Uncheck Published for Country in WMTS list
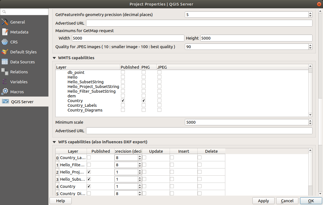This screenshot has height=205, width=323. 123,101
